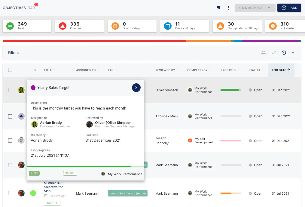Click the people group filter icon
The image size is (305, 207).
tap(263, 53)
